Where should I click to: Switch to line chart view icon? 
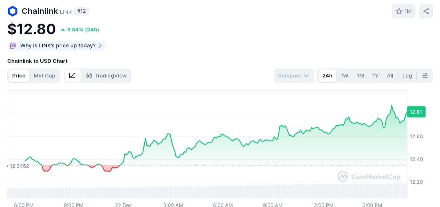tap(73, 76)
